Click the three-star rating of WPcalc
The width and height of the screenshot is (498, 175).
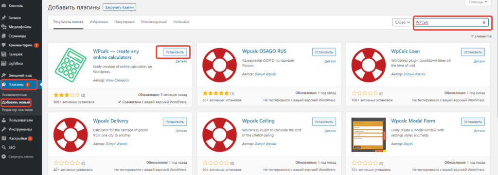click(x=67, y=95)
